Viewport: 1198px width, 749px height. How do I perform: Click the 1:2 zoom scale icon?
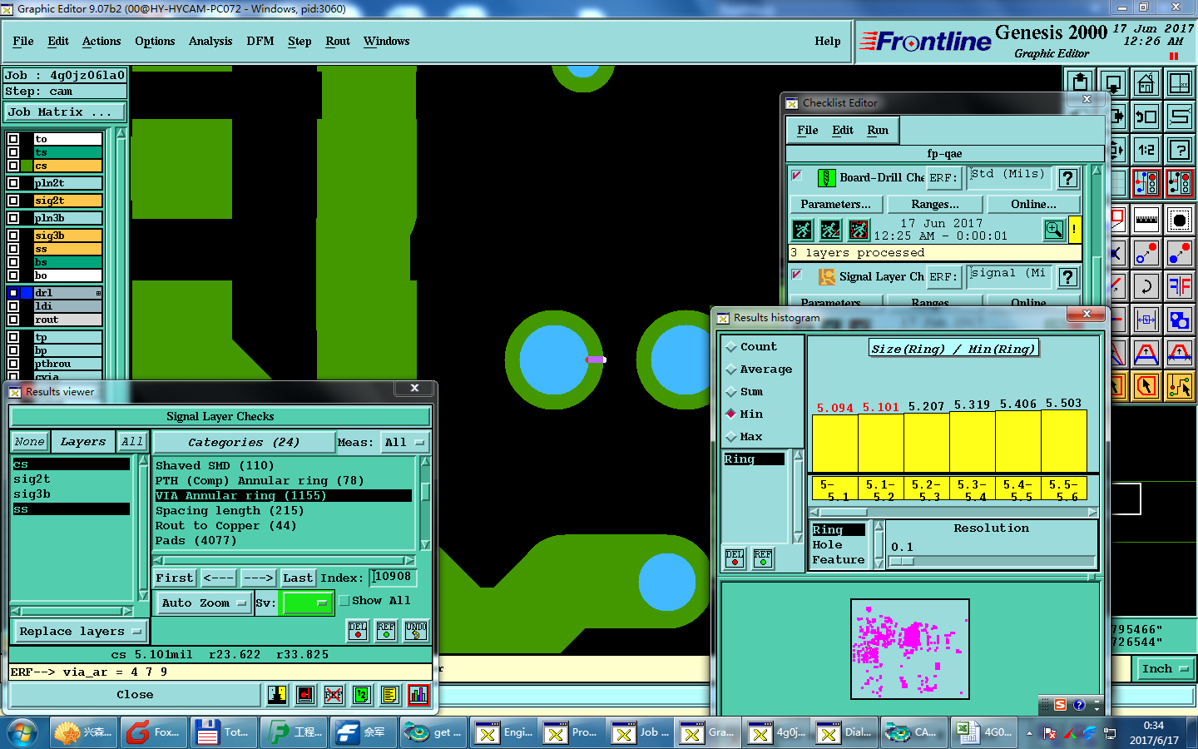[1146, 150]
